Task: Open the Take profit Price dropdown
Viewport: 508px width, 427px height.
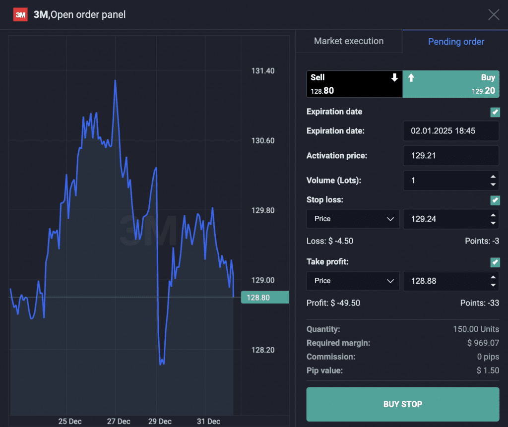Action: pos(353,281)
